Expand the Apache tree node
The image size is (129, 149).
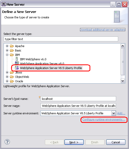(7, 46)
